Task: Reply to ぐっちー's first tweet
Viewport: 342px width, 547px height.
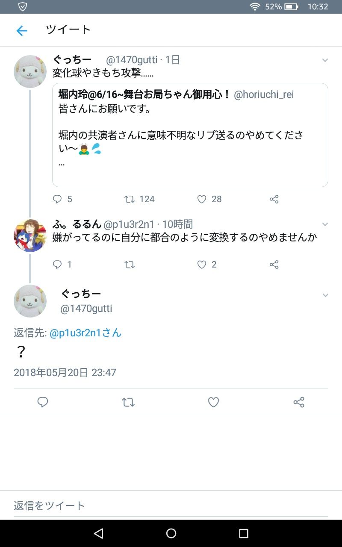Action: coord(57,199)
